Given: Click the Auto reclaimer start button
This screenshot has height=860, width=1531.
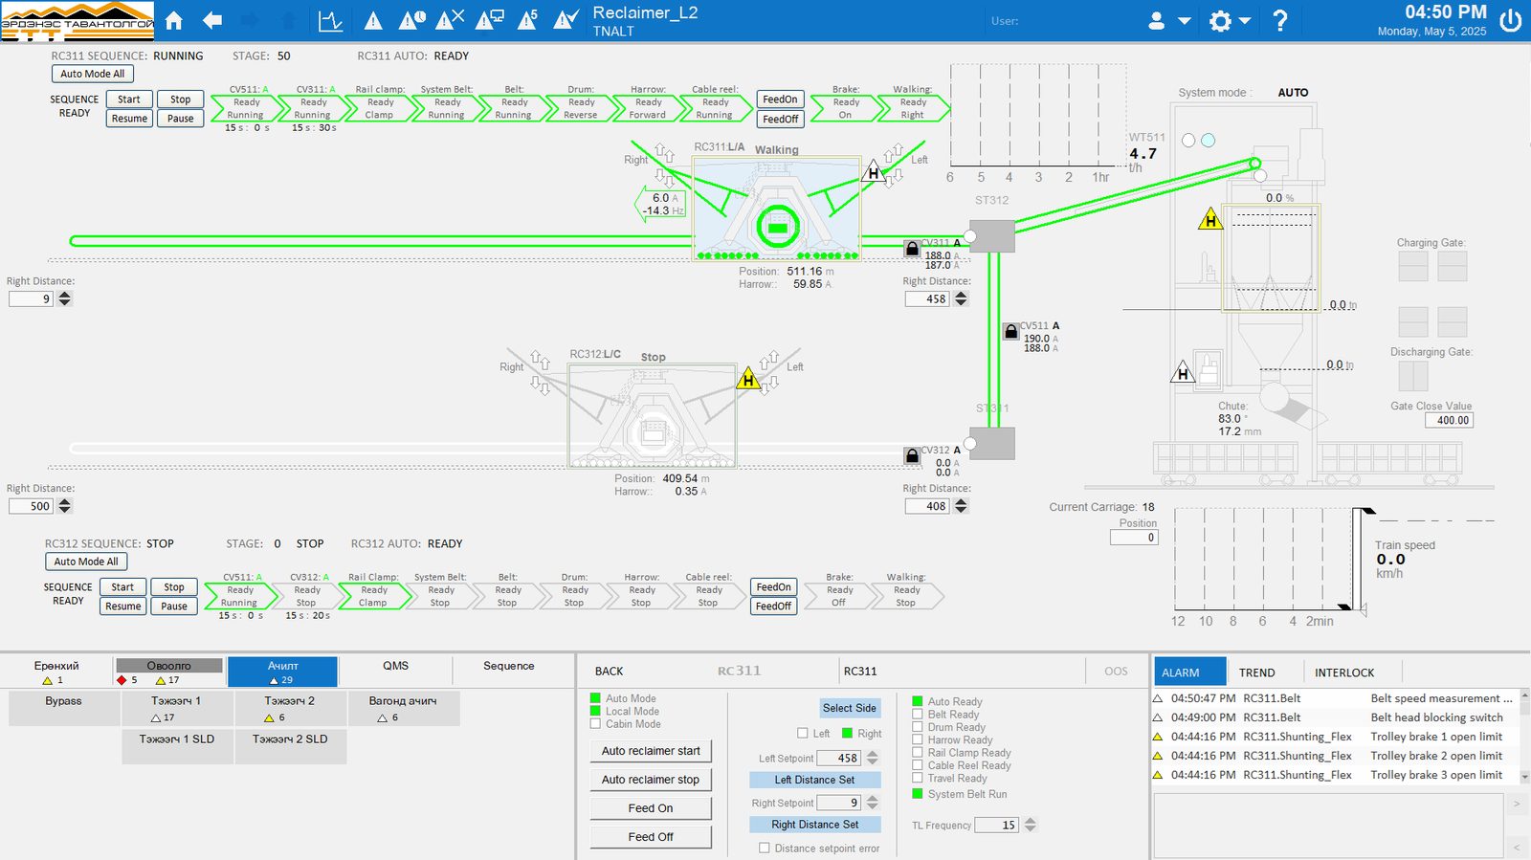Looking at the screenshot, I should coord(651,751).
